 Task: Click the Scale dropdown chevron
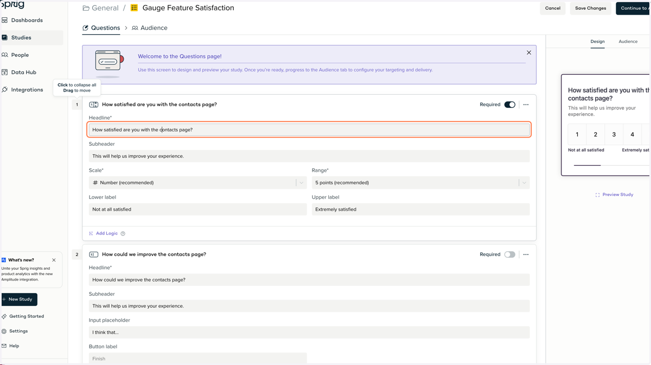click(301, 182)
